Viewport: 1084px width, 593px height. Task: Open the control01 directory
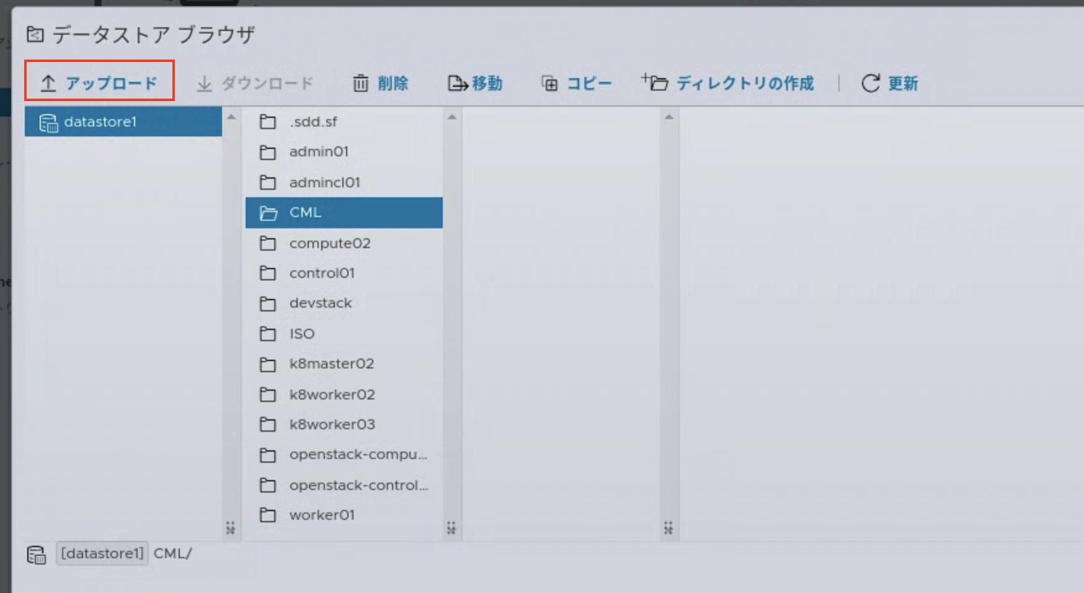pyautogui.click(x=322, y=273)
